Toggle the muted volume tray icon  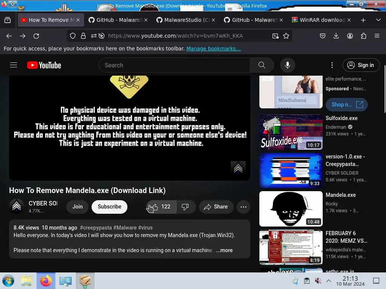pyautogui.click(x=318, y=281)
